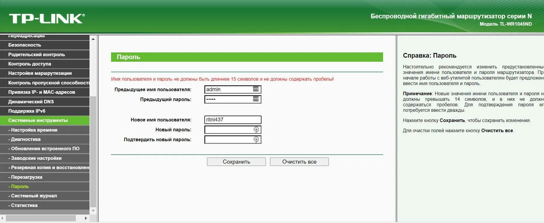This screenshot has height=223, width=544.
Task: Focus the Предыдущий пароль input field
Action: [233, 99]
